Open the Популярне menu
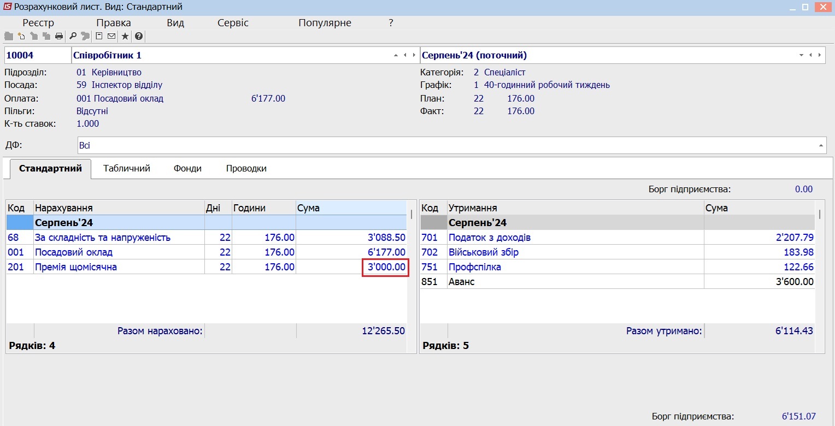This screenshot has width=835, height=426. coord(325,23)
